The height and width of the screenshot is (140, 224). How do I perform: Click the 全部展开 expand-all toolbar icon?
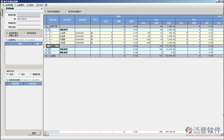15,5
